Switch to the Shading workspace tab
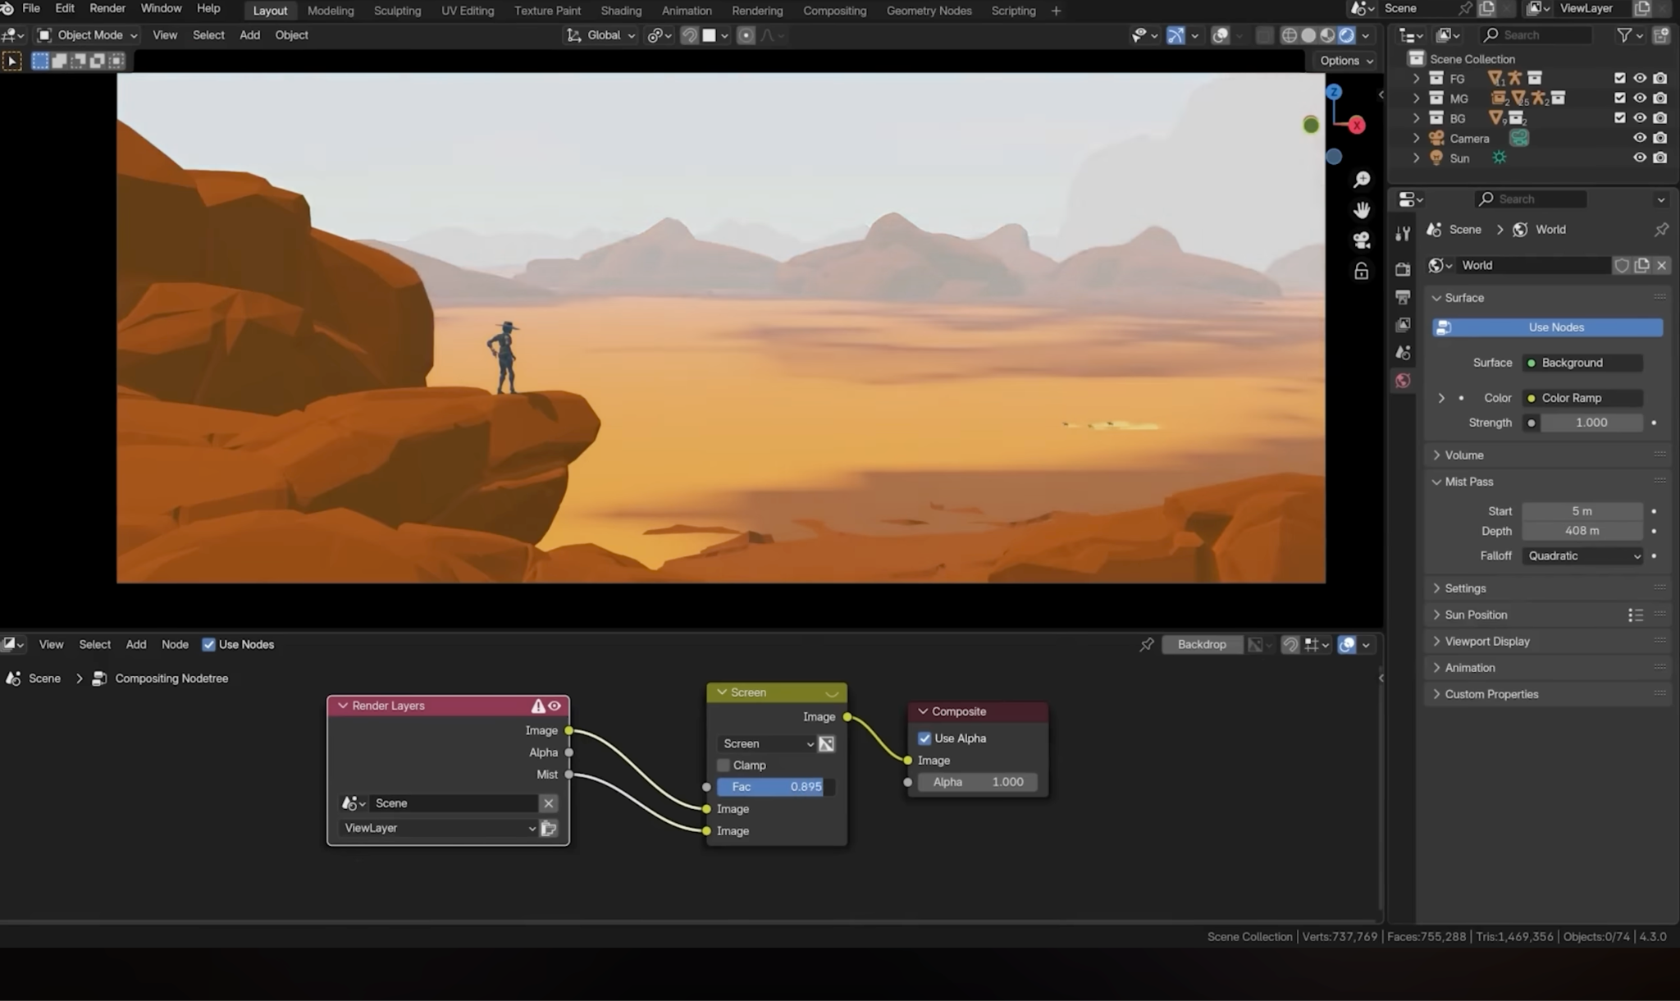 click(621, 11)
